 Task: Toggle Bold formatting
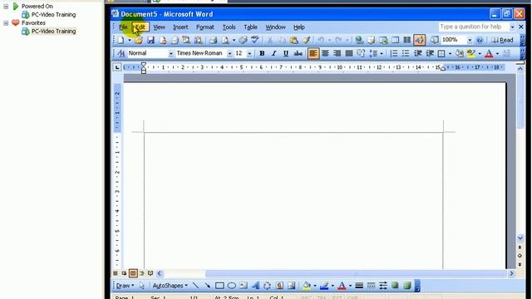pos(262,53)
